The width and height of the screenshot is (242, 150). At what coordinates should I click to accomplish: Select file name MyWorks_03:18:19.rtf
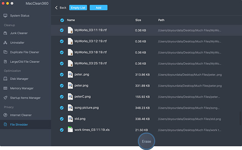tap(90, 52)
